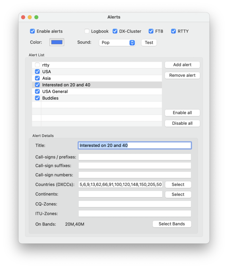Click the Remove alert button
The image size is (228, 268).
click(182, 75)
